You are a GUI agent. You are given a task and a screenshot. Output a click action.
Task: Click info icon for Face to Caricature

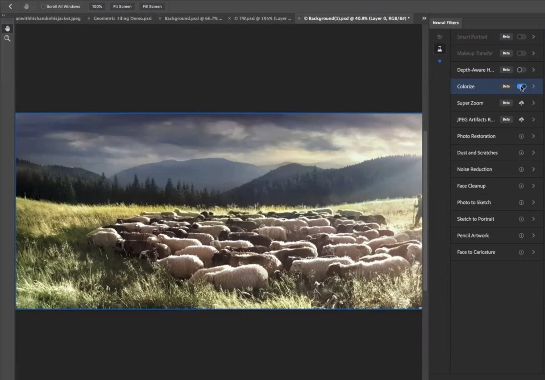tap(521, 252)
